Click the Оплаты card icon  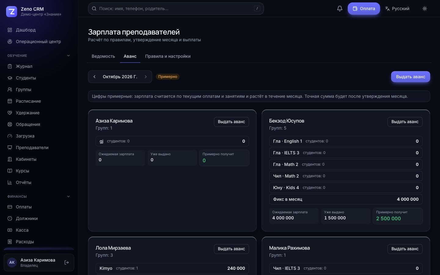tap(10, 207)
